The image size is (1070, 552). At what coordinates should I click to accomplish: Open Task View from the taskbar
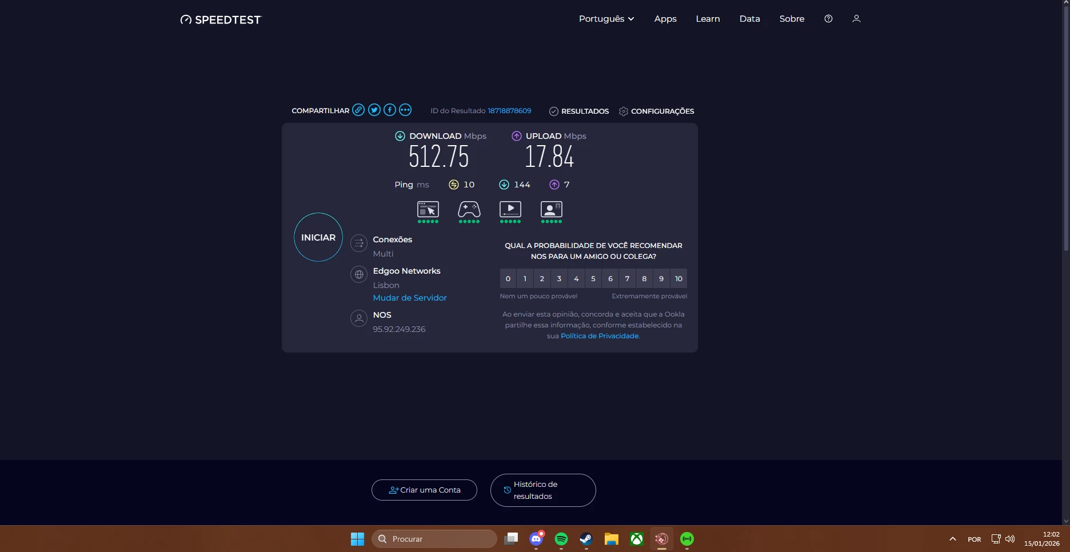tap(512, 539)
